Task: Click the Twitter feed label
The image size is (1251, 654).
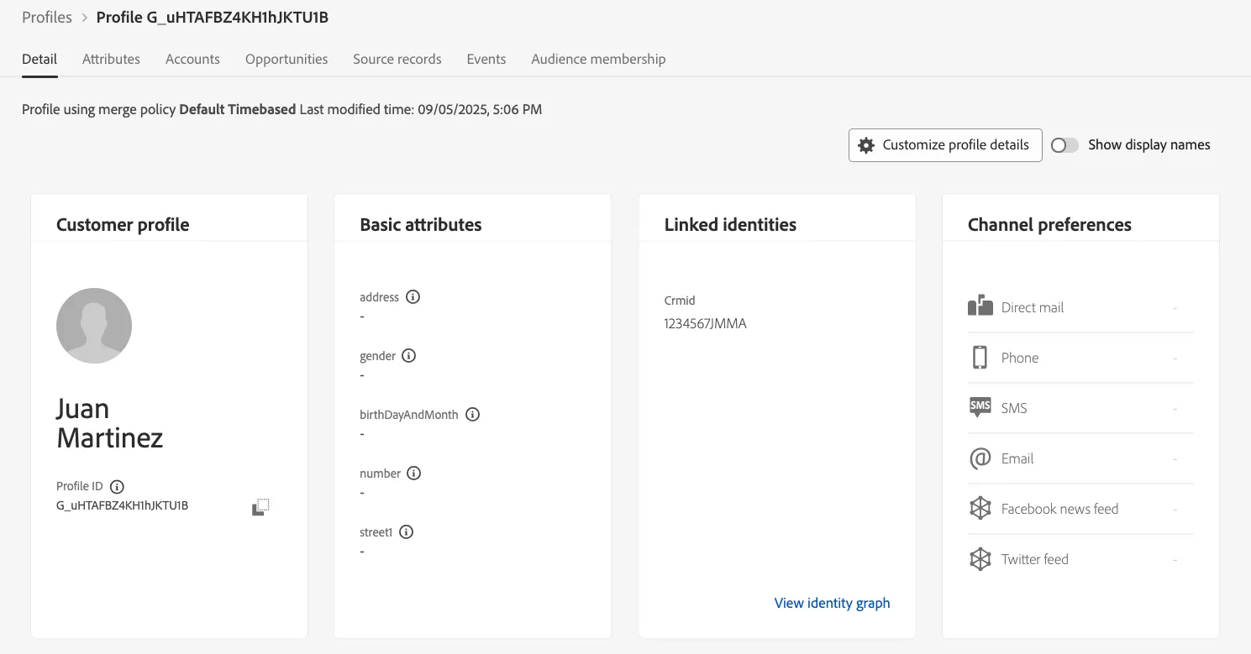Action: [1034, 559]
